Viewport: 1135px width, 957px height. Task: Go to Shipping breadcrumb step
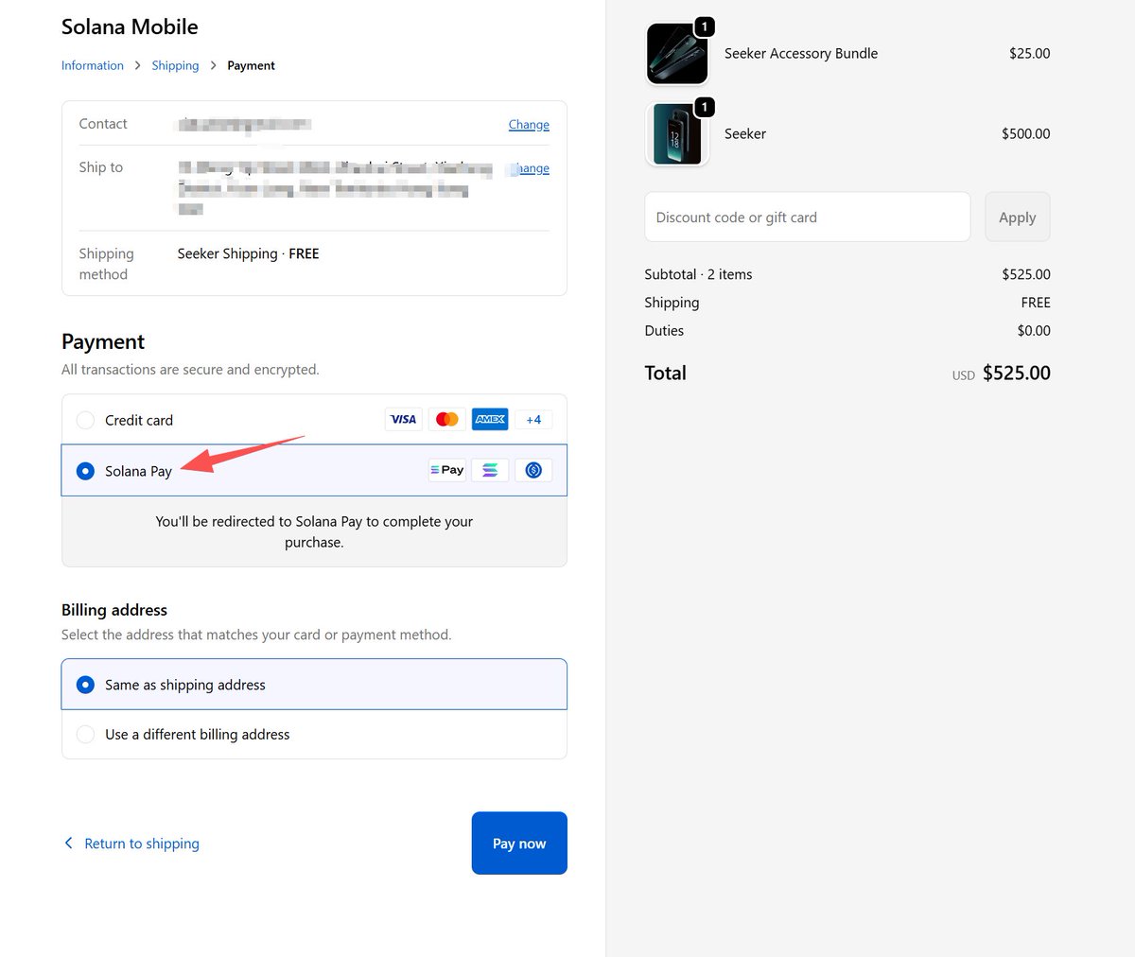175,65
